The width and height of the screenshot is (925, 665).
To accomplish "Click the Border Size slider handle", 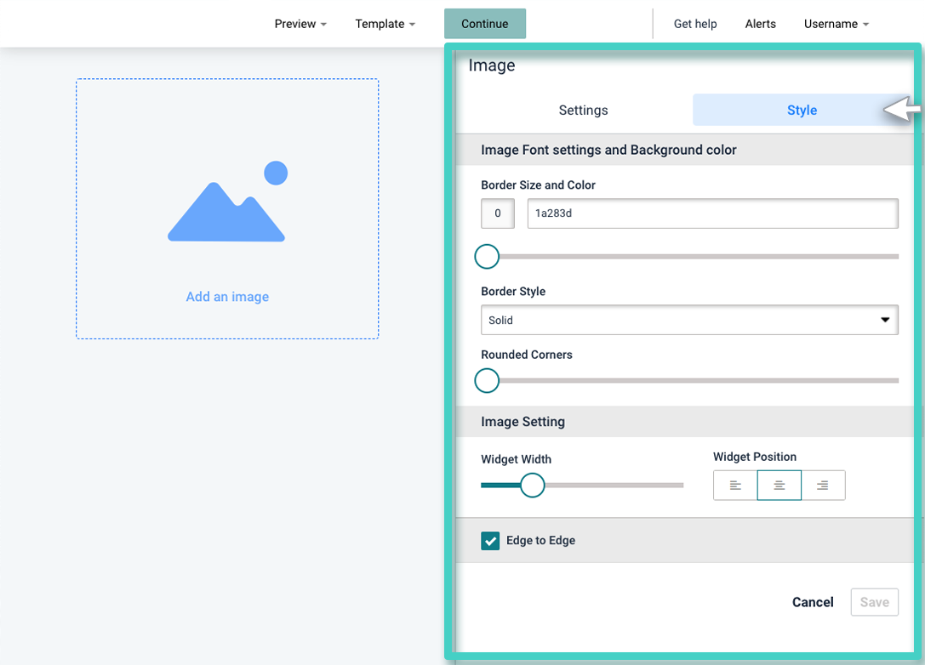I will point(487,257).
